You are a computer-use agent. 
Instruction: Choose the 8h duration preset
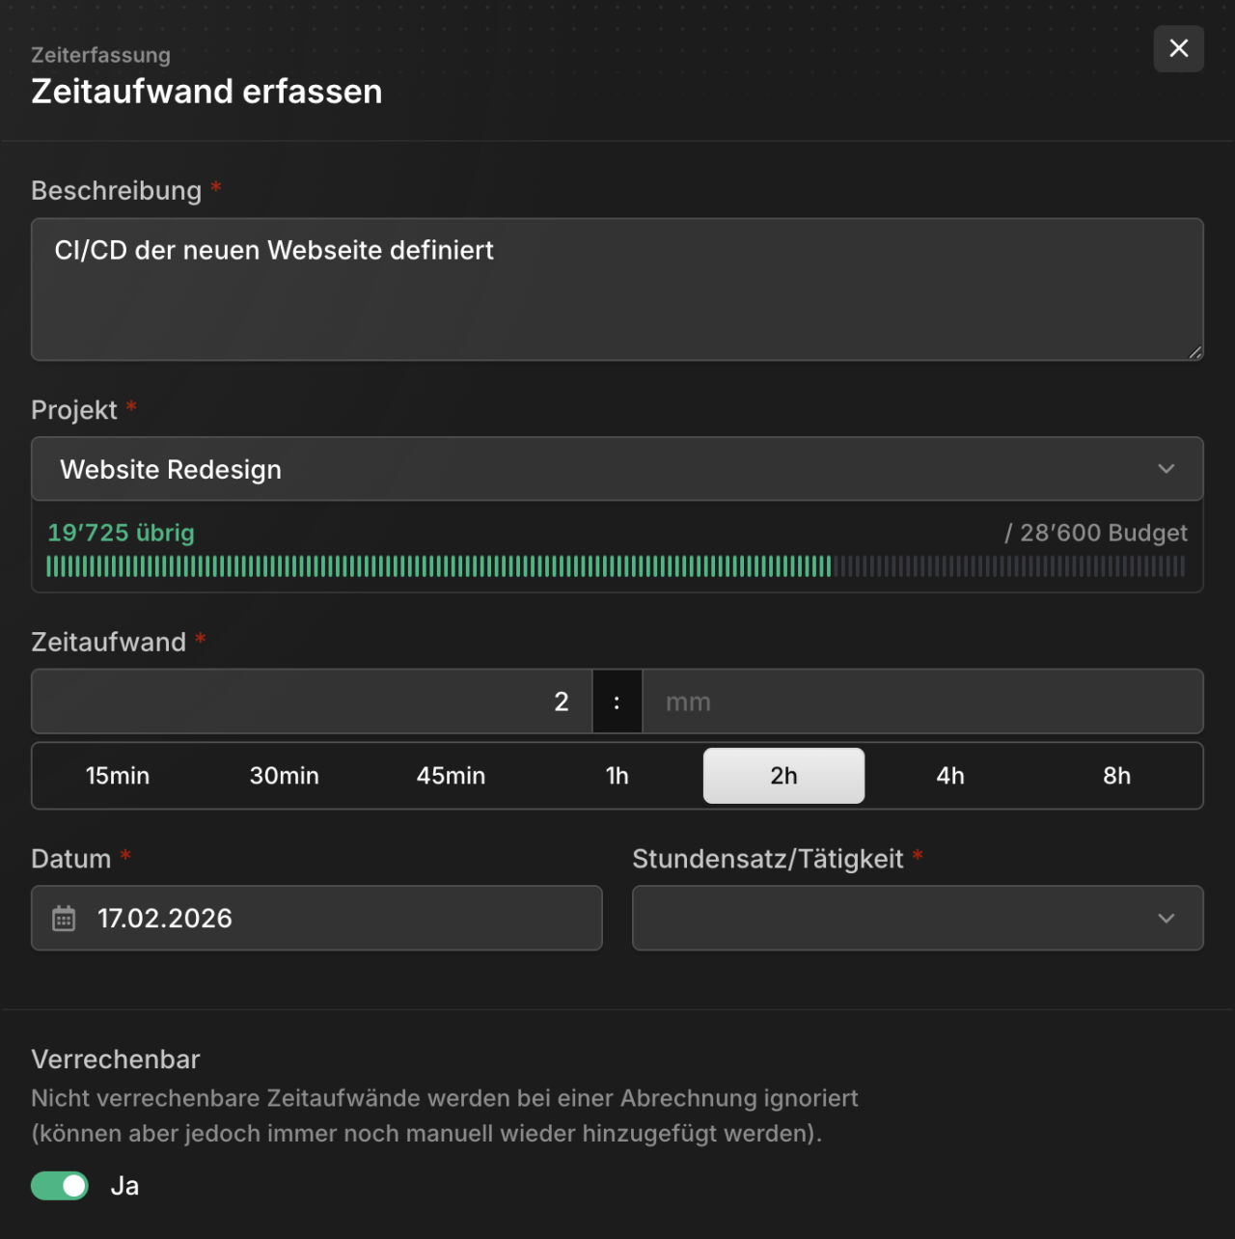click(1116, 776)
